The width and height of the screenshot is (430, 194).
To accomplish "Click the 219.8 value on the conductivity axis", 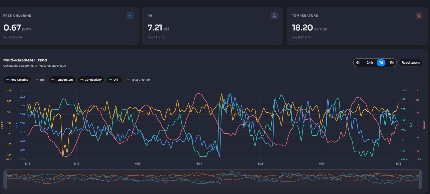I will tap(8, 91).
